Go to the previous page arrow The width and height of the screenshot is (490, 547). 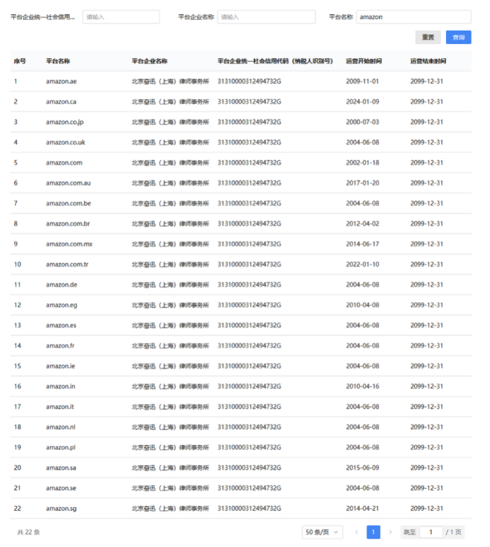click(356, 532)
